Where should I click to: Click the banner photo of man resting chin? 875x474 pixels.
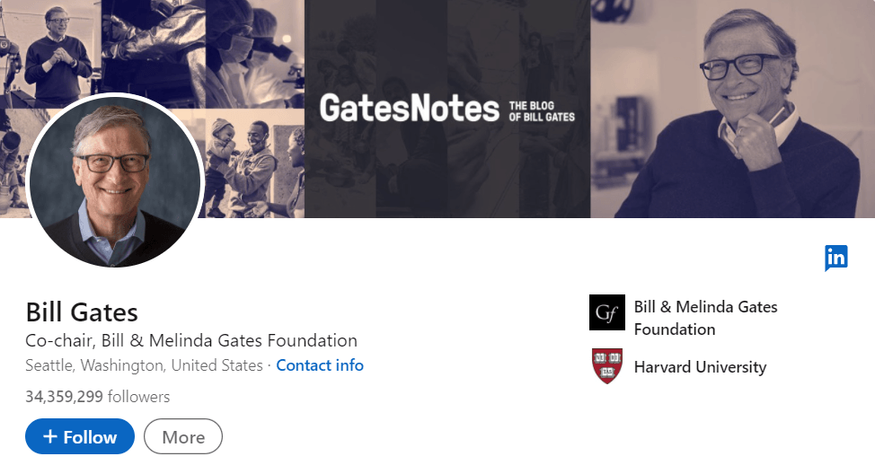tap(732, 108)
